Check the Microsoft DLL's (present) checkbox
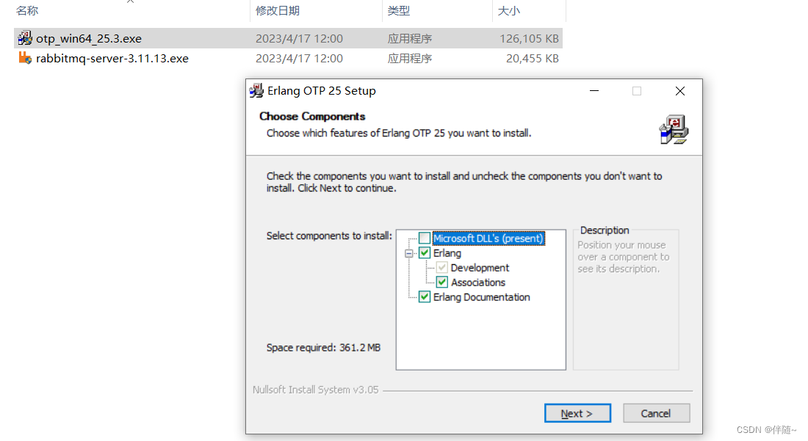 (x=423, y=238)
